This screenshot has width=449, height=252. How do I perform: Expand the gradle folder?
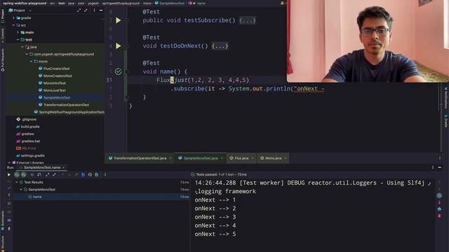pyautogui.click(x=13, y=18)
